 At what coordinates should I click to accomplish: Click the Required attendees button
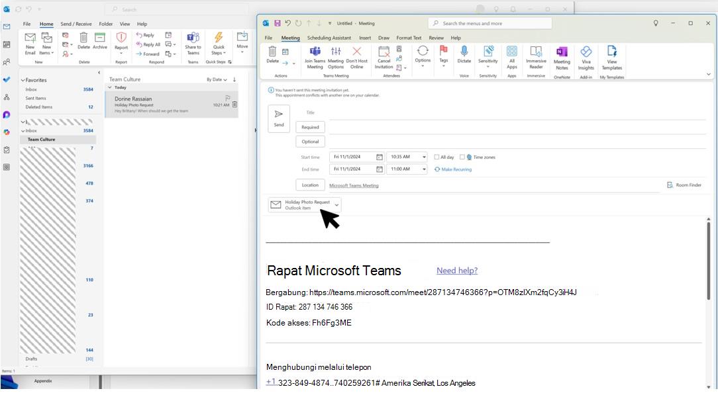310,127
